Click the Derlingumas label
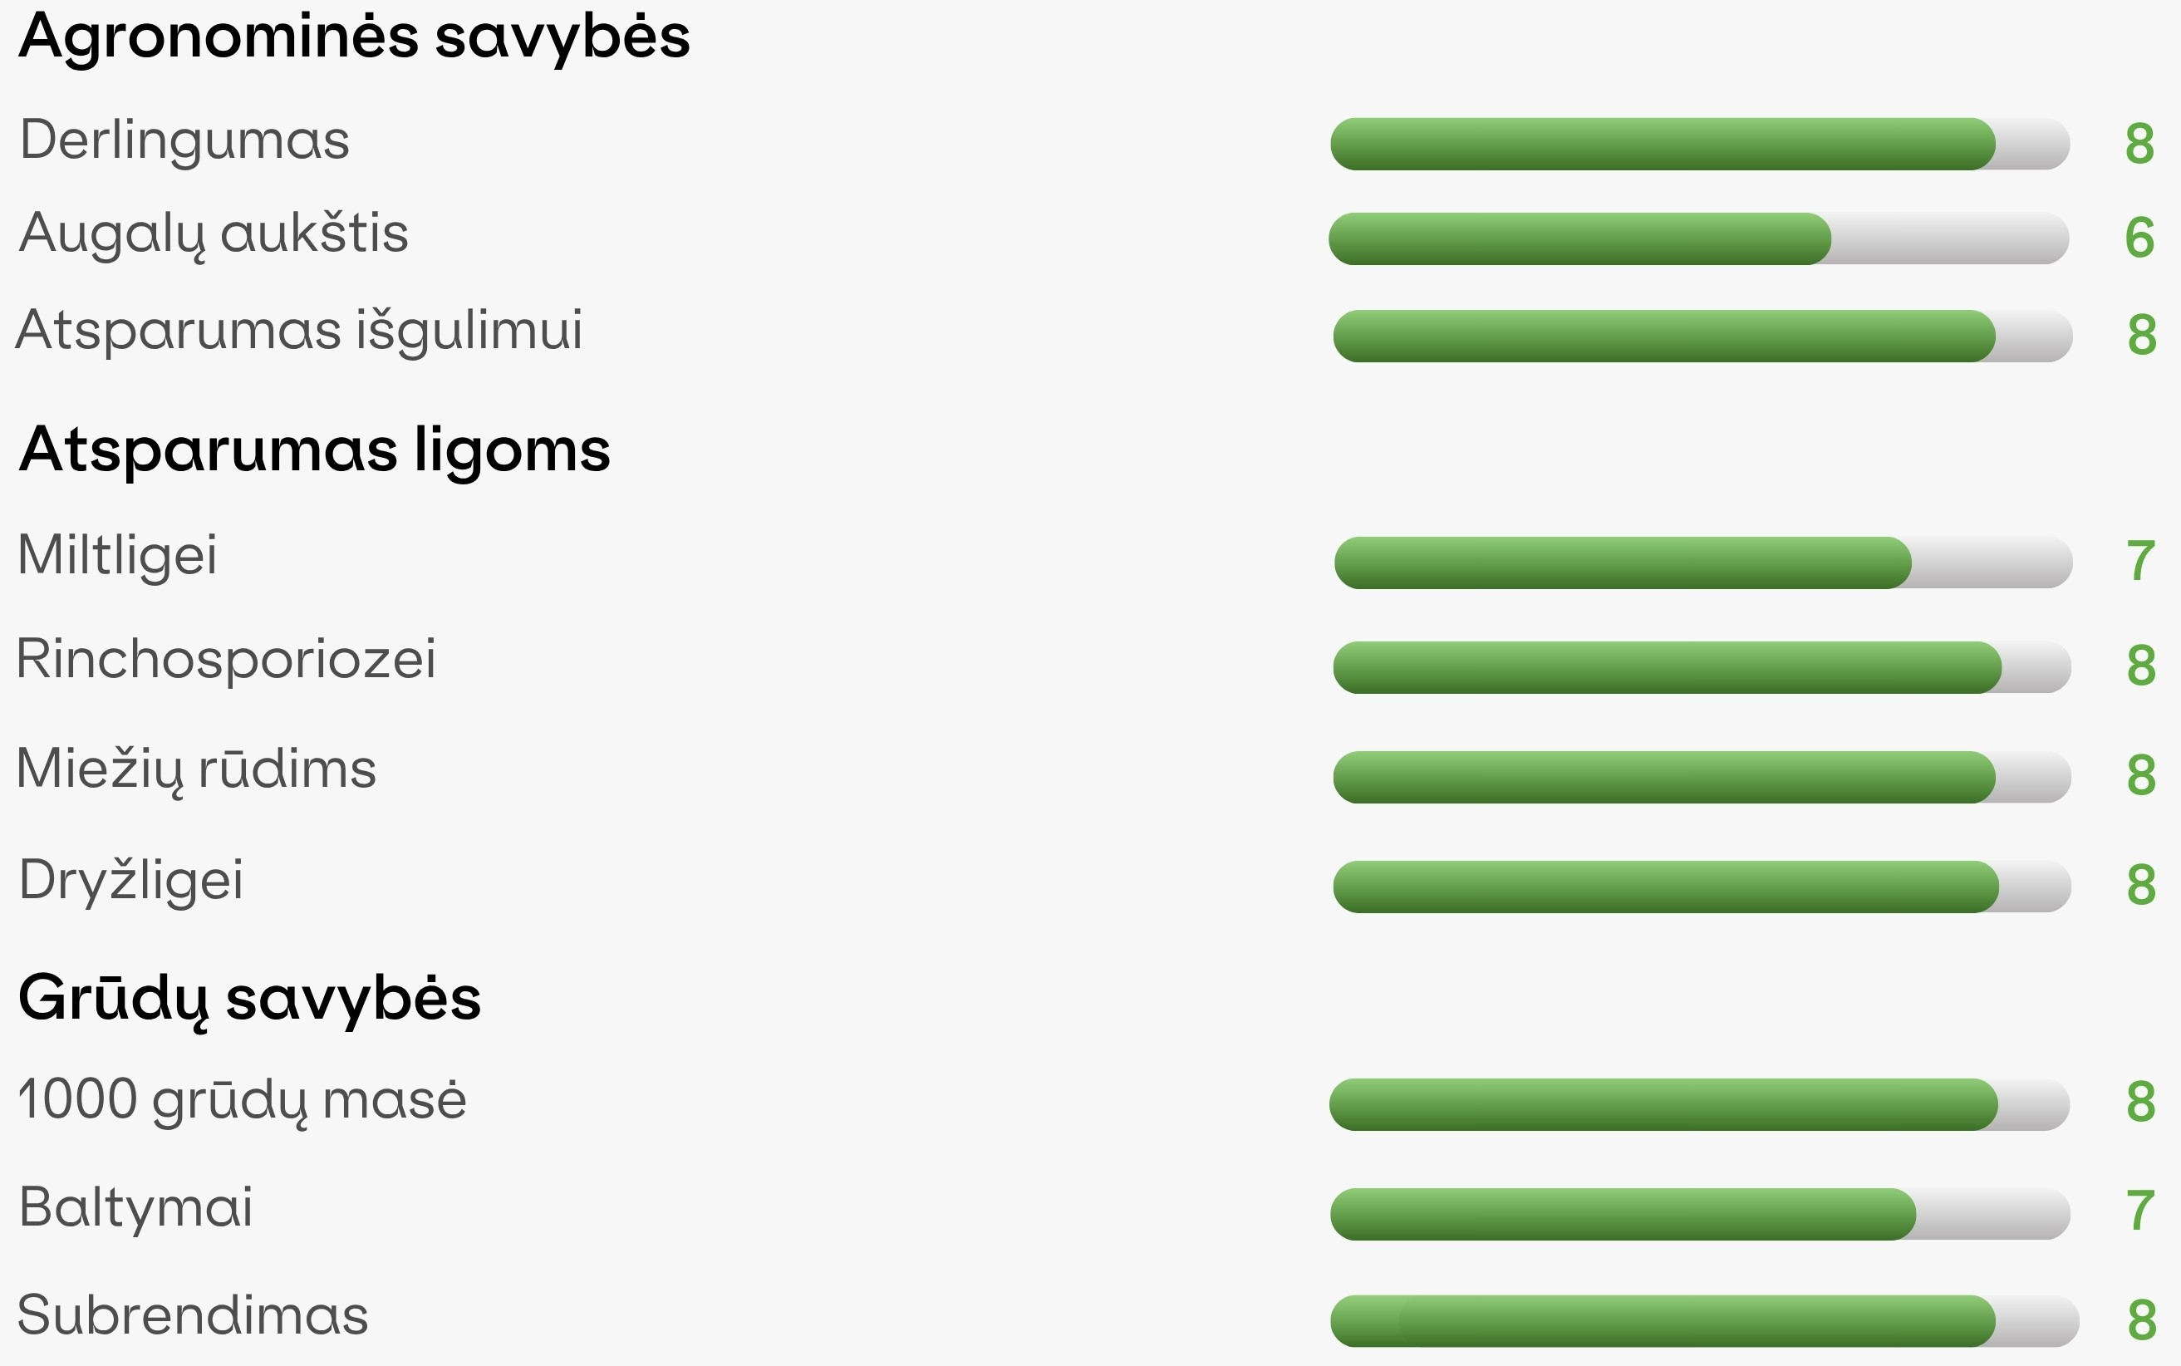The width and height of the screenshot is (2181, 1366). pos(184,141)
